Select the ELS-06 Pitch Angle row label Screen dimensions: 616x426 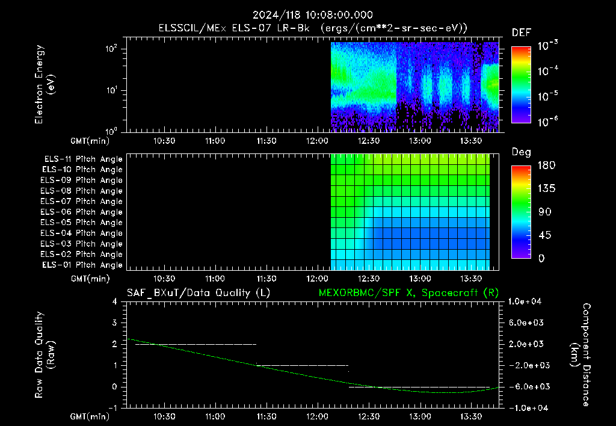point(82,212)
